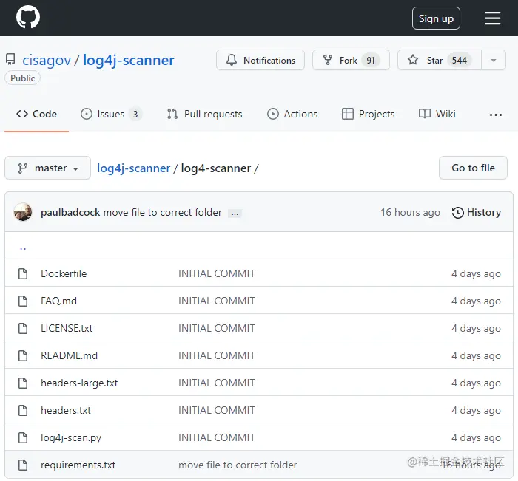This screenshot has width=518, height=481.
Task: Open the Pull requests tab
Action: (x=204, y=114)
